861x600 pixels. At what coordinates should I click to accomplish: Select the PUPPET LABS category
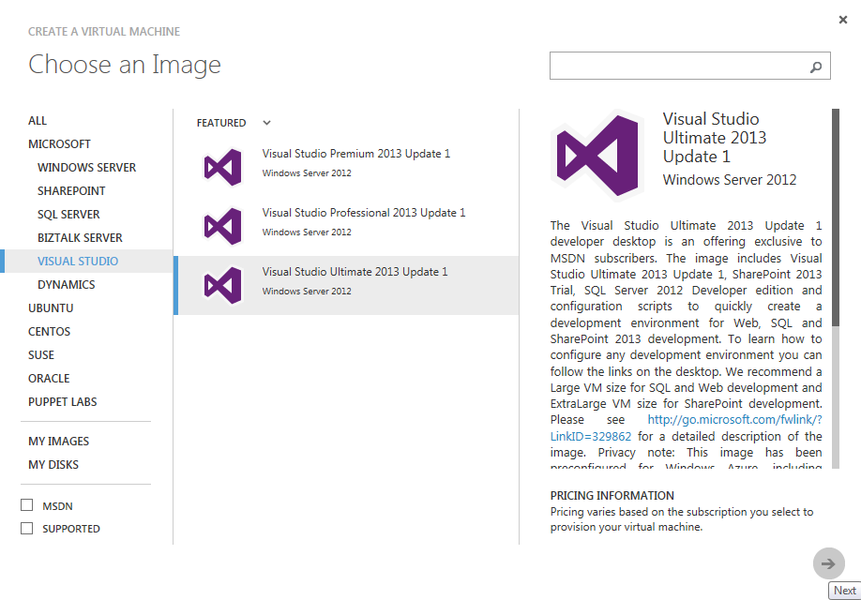pyautogui.click(x=63, y=402)
